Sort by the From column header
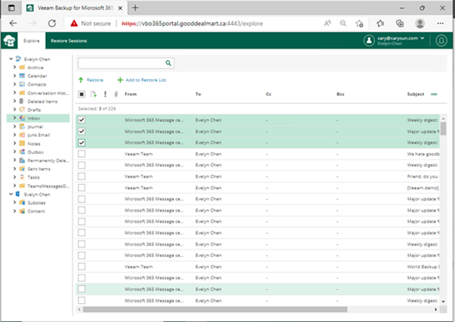 tap(130, 94)
